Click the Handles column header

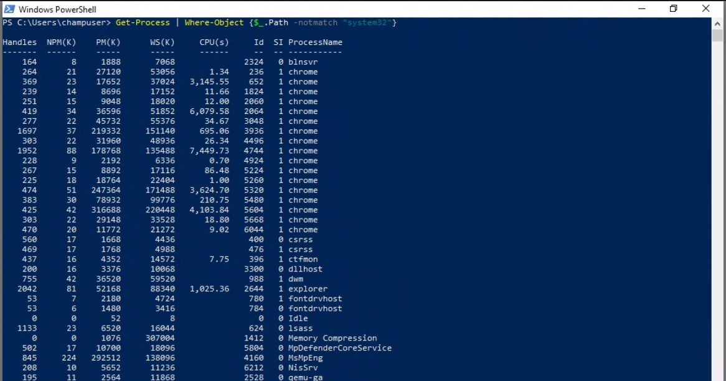coord(19,42)
